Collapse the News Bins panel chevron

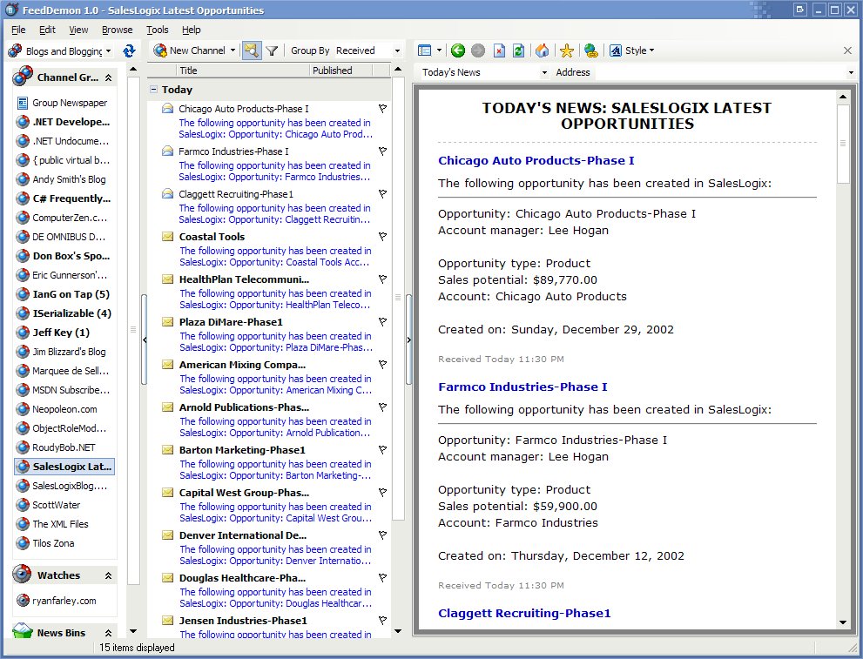pyautogui.click(x=109, y=633)
